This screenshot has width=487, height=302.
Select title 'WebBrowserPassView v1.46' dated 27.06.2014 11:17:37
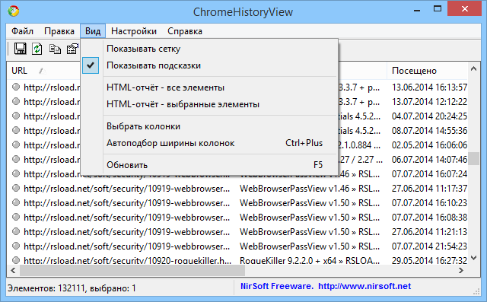[x=310, y=189]
